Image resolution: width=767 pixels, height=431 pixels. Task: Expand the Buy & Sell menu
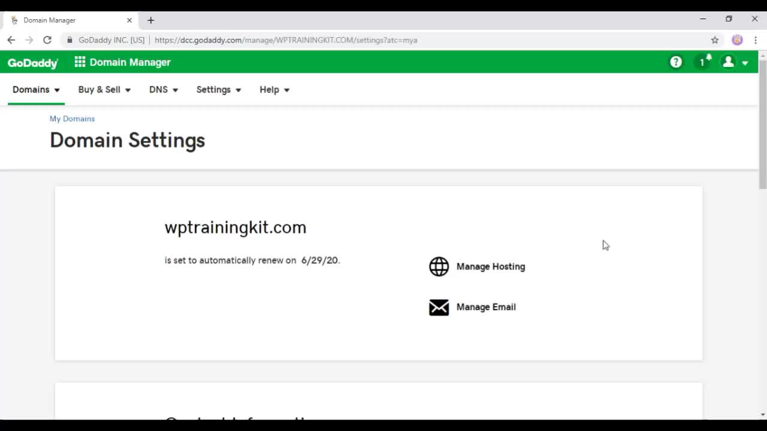click(104, 90)
